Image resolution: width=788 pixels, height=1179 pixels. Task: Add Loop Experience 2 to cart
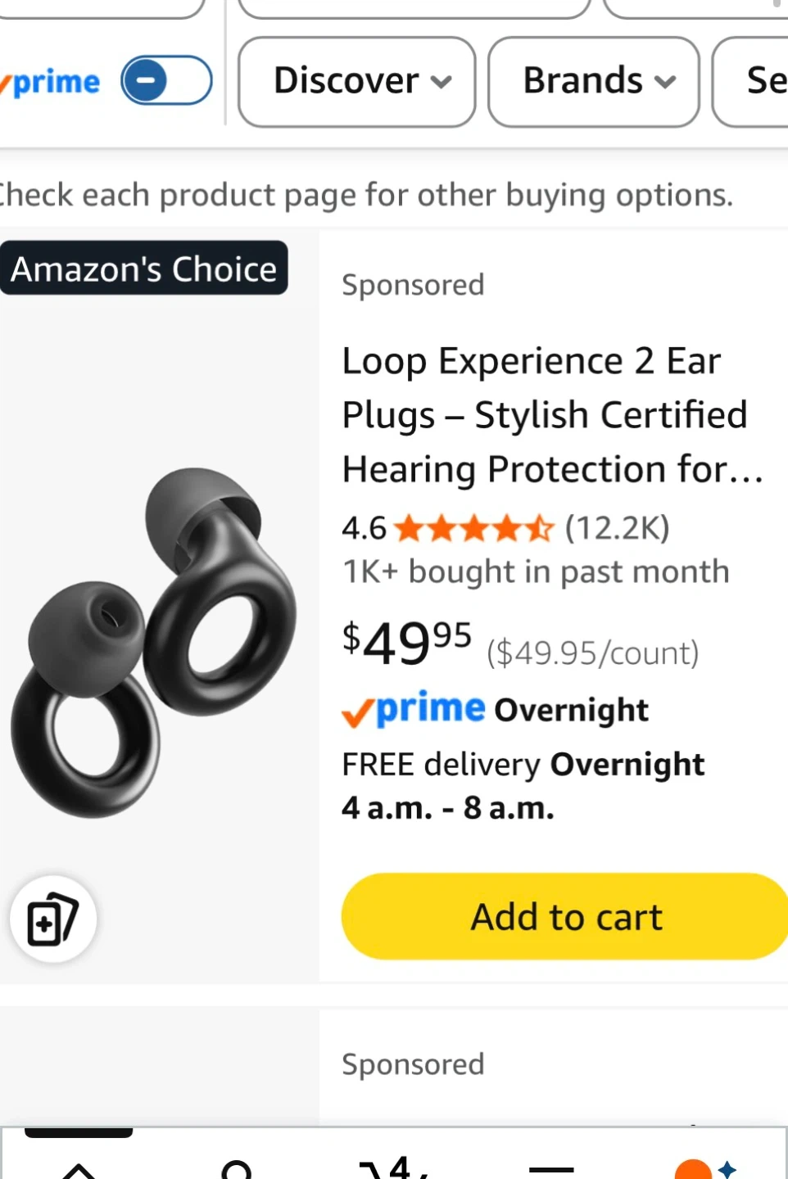coord(565,916)
